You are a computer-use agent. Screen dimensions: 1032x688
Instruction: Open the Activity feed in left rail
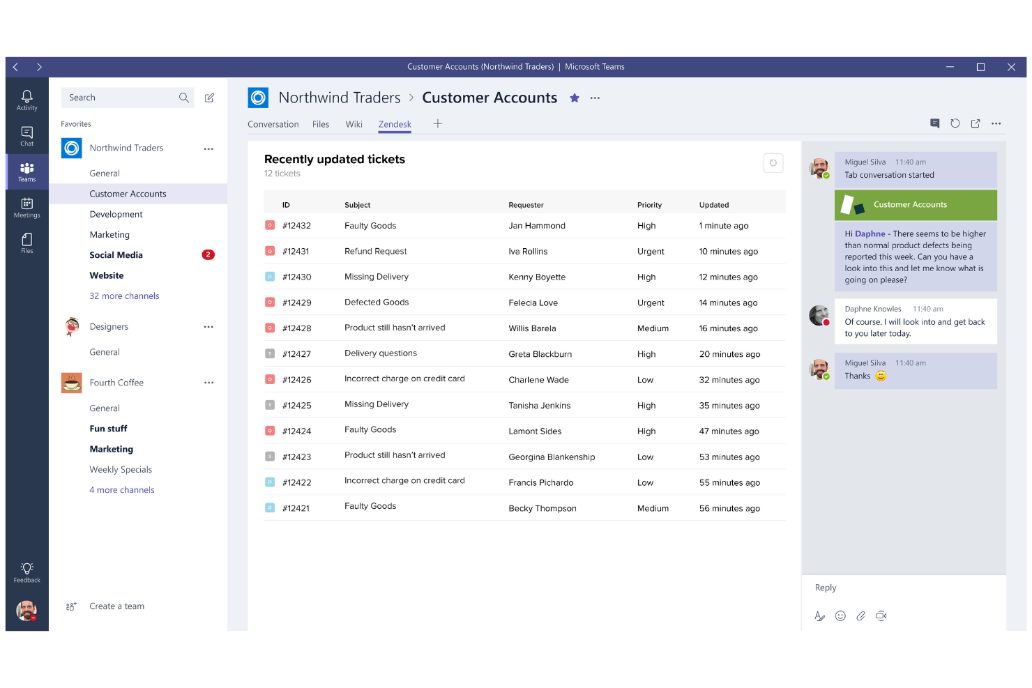coord(26,100)
